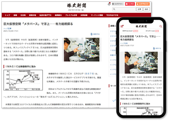Tap the トップ記事 link on the phone
Screen dimensions: 170x121
[124, 43]
